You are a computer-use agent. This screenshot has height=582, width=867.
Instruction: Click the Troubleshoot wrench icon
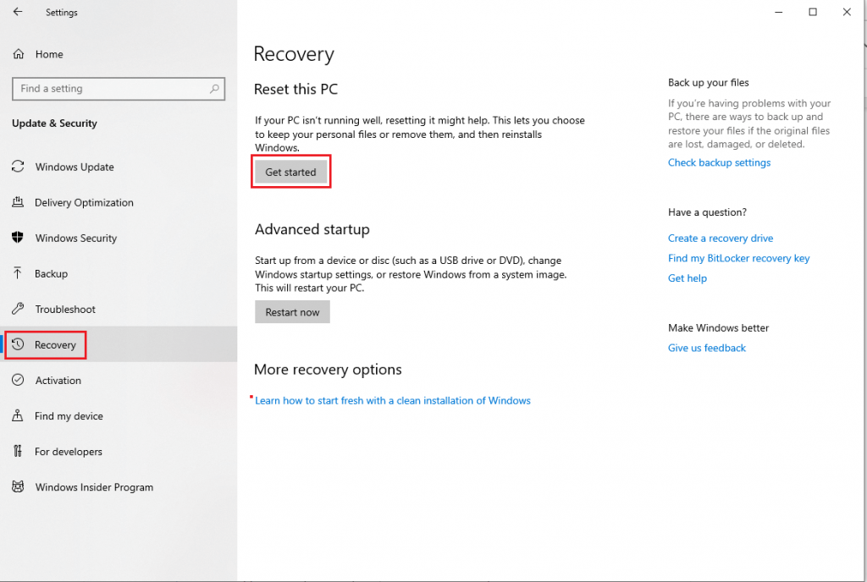(x=18, y=309)
